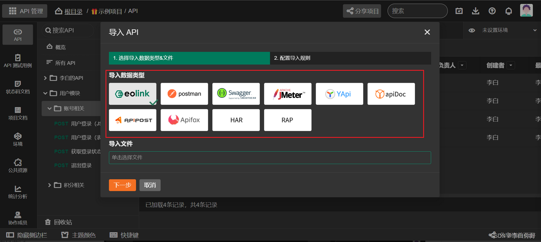Open 项目文档 in the sidebar

click(x=18, y=113)
